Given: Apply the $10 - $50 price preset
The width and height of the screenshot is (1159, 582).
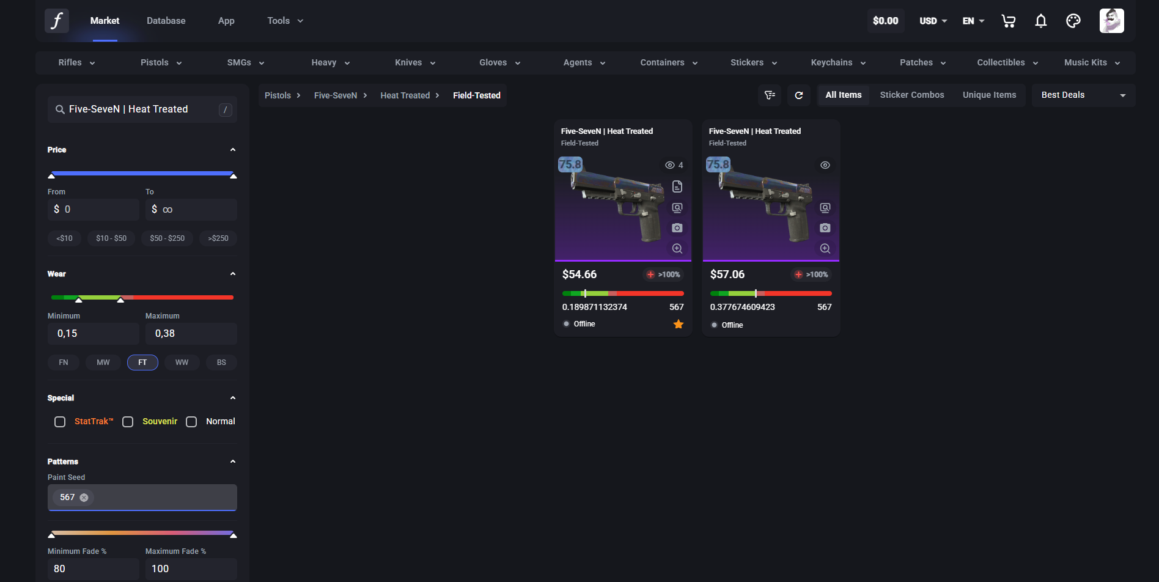Looking at the screenshot, I should 111,238.
